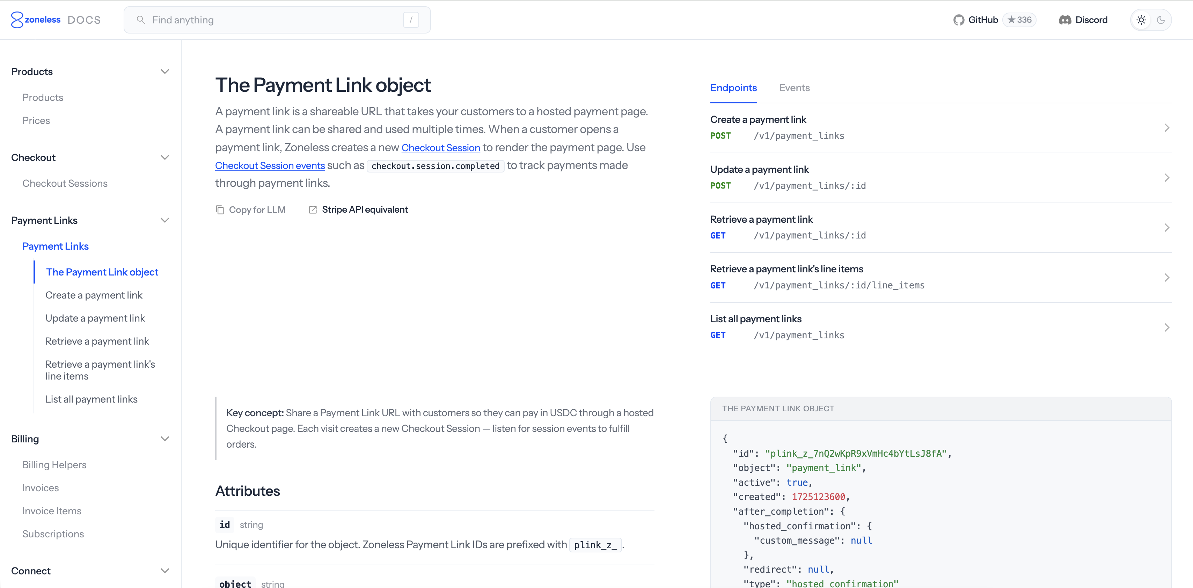This screenshot has height=588, width=1193.
Task: Open Subscriptions in sidebar
Action: (x=53, y=534)
